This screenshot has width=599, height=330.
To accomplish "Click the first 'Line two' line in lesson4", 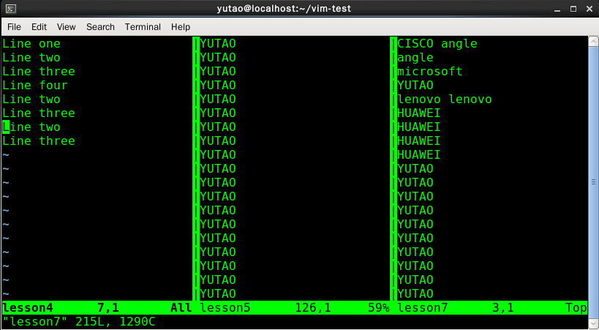I will (x=31, y=58).
